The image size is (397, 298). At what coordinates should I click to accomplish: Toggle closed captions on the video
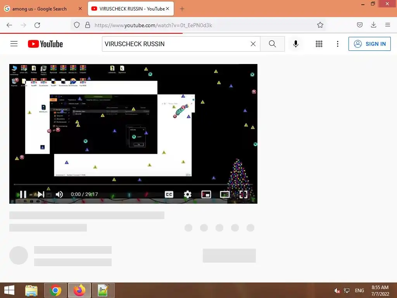pos(169,194)
